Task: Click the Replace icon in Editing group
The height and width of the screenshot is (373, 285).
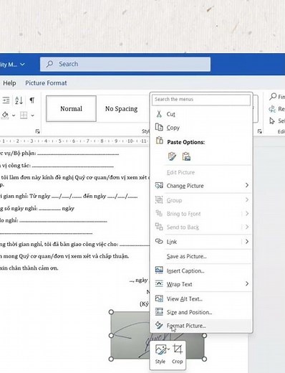Action: 272,109
